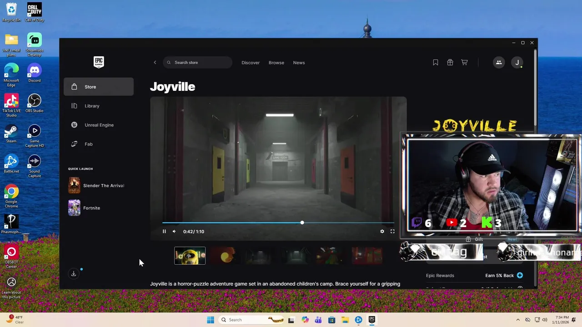Select the sixth red room thumbnail
This screenshot has width=582, height=327.
367,256
